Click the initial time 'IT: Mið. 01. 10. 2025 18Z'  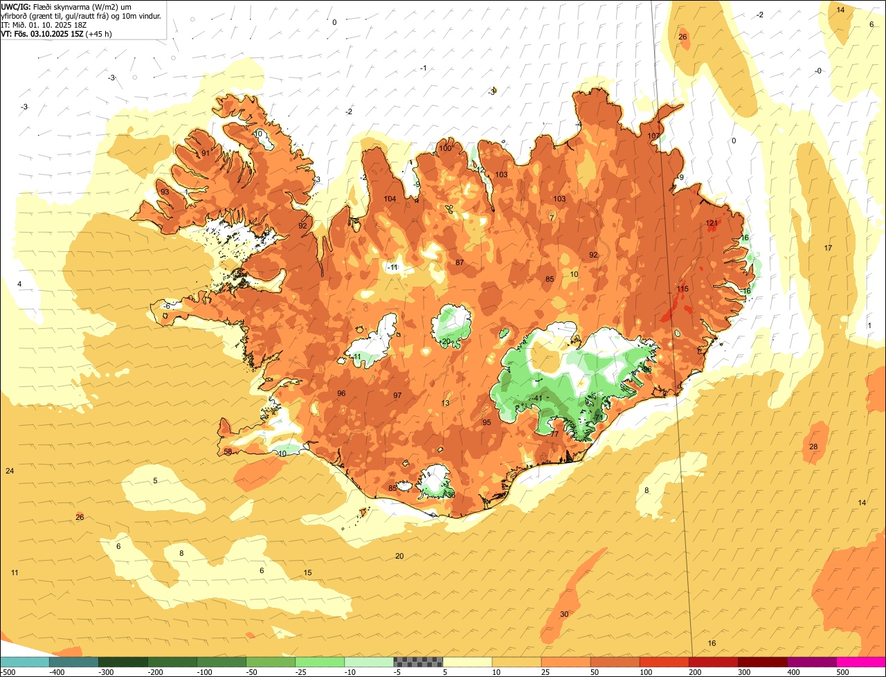(44, 24)
